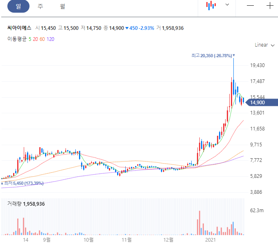278x249 pixels.
Task: Click the 7,772 price axis label
Action: (x=256, y=160)
